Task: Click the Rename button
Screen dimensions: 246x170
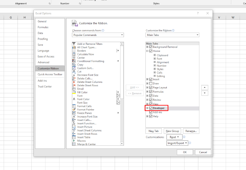Action: click(x=191, y=131)
